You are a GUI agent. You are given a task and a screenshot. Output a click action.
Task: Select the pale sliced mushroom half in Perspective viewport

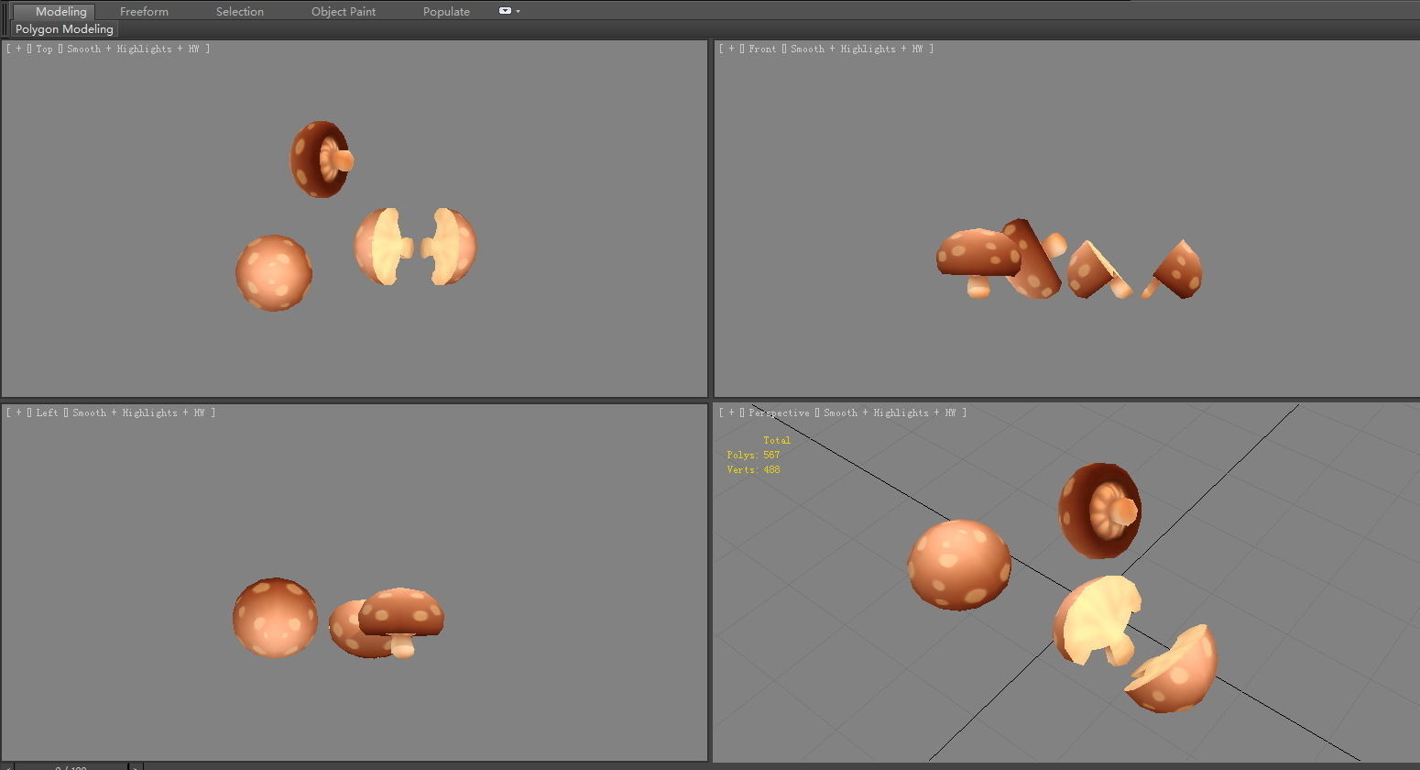(x=1096, y=620)
